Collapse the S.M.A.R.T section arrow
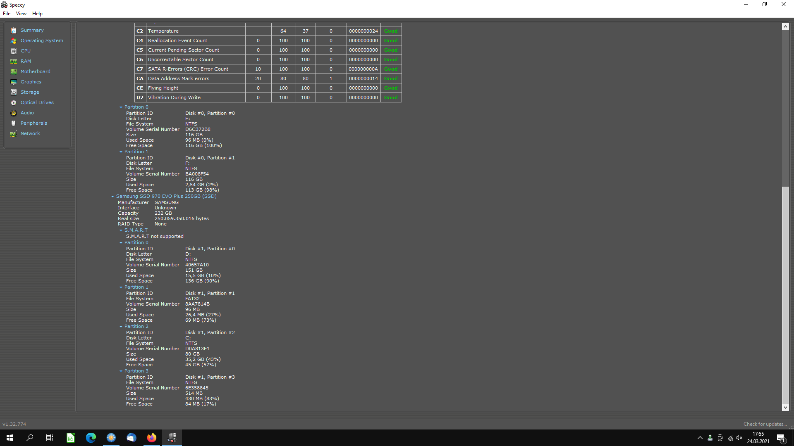794x446 pixels. [x=121, y=230]
